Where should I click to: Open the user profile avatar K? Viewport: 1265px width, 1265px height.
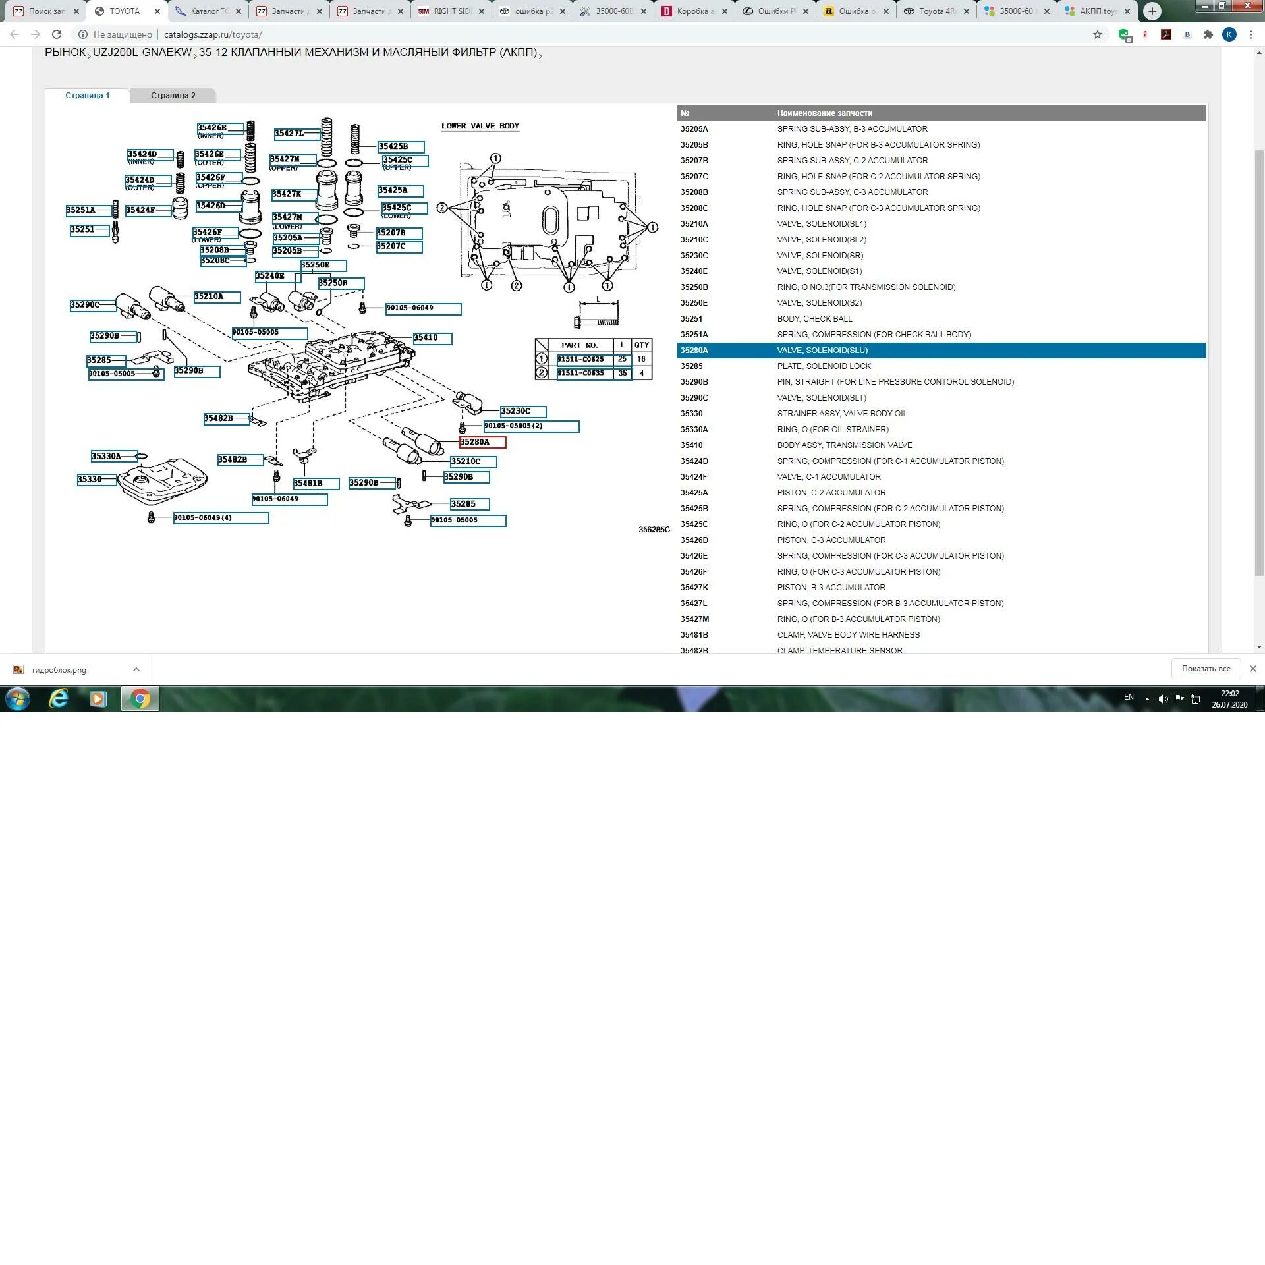point(1229,35)
